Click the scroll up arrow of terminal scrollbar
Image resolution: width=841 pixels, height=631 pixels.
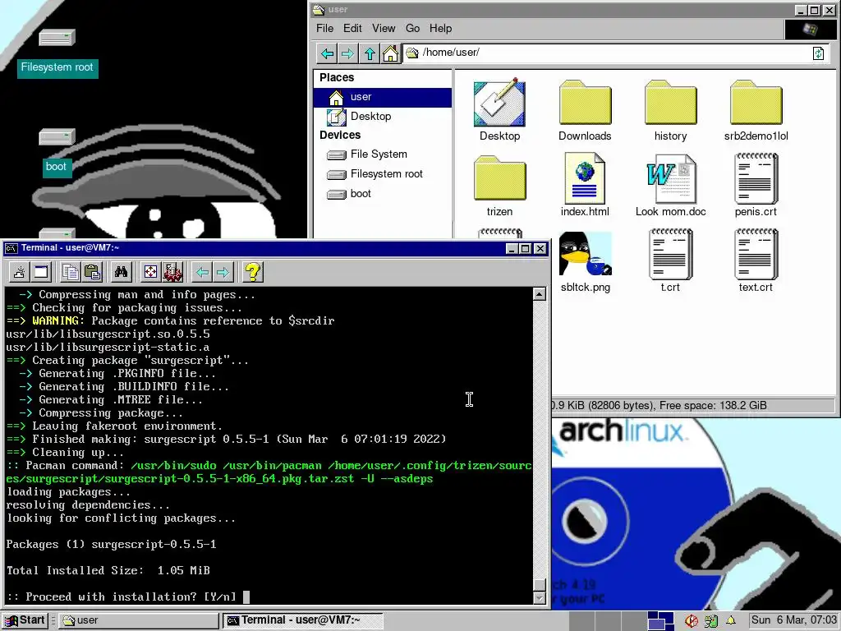(540, 294)
